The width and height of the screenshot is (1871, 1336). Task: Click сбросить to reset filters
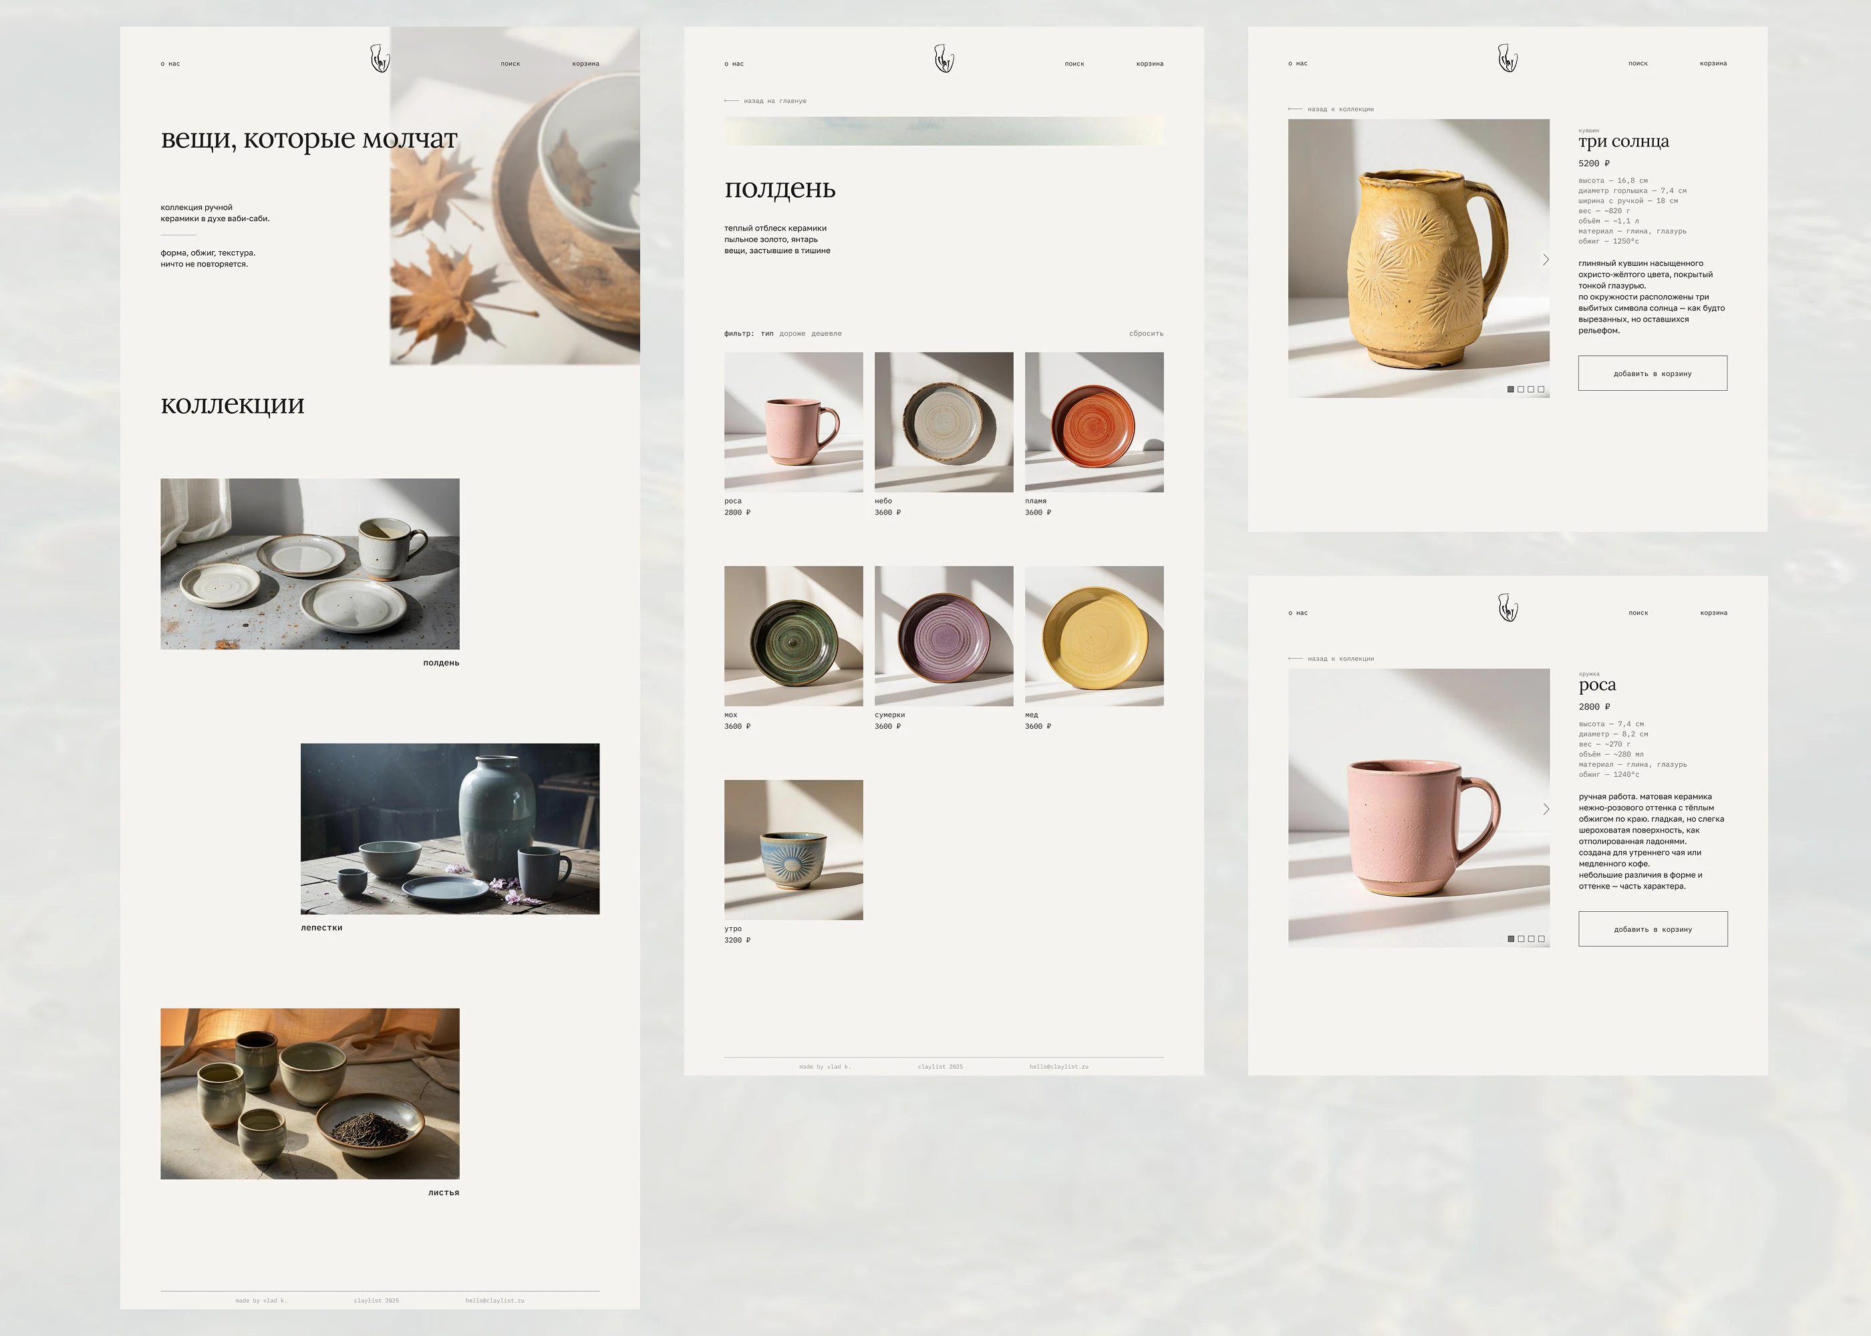pos(1146,334)
